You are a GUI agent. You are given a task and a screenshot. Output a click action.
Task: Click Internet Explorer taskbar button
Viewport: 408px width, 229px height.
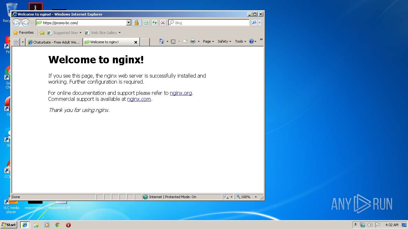[25, 225]
